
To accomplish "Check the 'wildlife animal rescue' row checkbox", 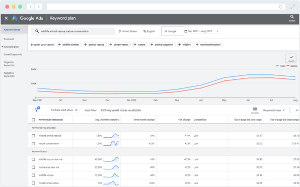I will point(33,136).
